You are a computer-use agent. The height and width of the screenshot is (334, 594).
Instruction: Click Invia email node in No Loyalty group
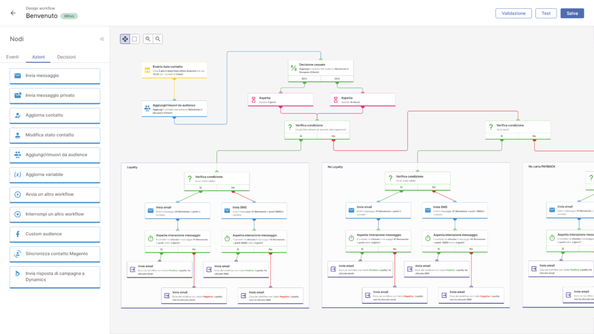pyautogui.click(x=378, y=210)
